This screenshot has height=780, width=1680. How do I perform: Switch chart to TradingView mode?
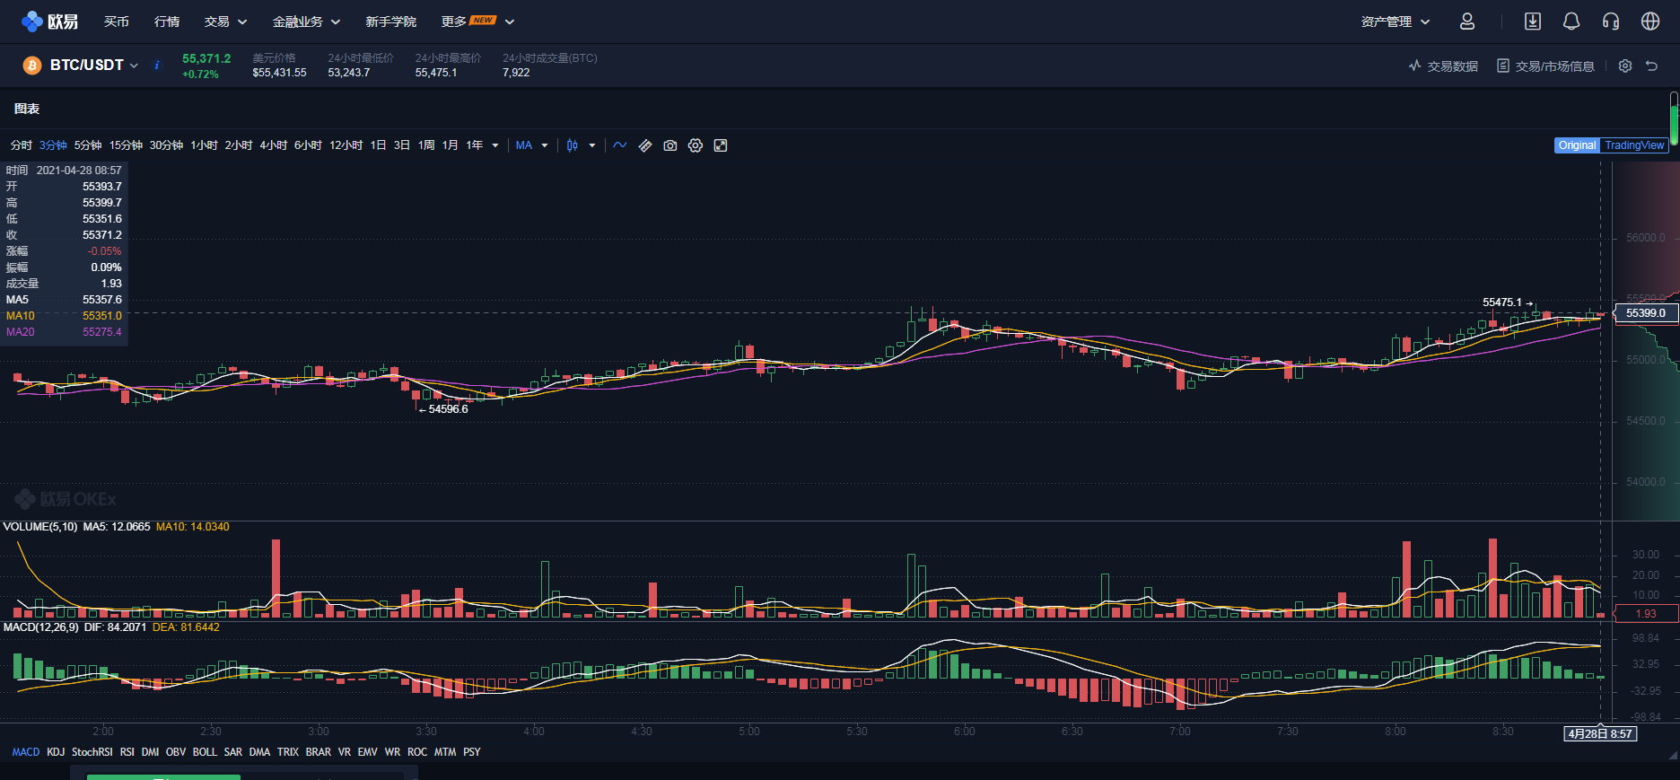(x=1634, y=145)
